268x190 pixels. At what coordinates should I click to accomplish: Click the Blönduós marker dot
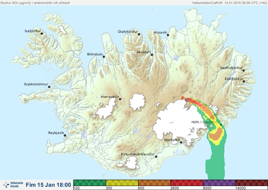tap(104, 57)
